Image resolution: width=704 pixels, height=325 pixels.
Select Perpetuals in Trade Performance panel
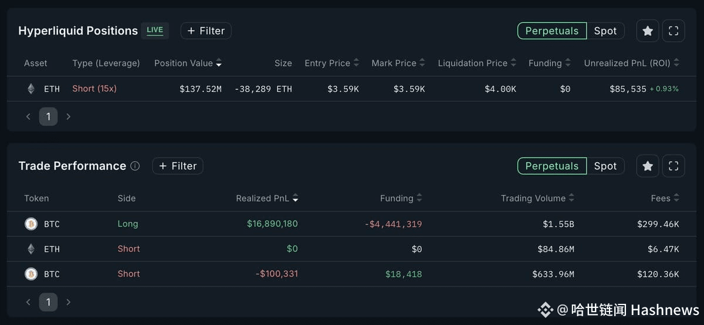(x=552, y=166)
